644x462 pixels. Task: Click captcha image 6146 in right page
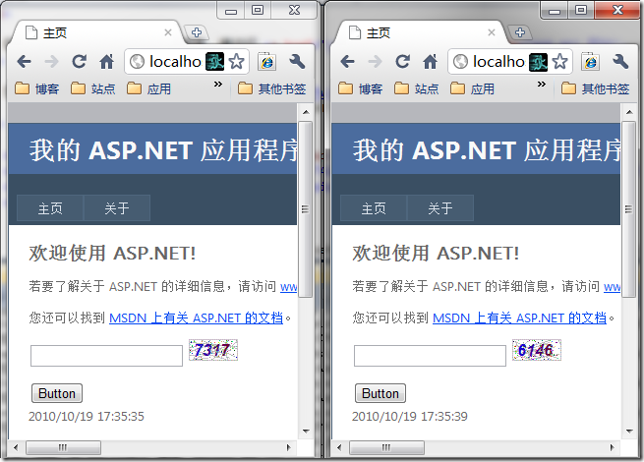click(x=537, y=350)
